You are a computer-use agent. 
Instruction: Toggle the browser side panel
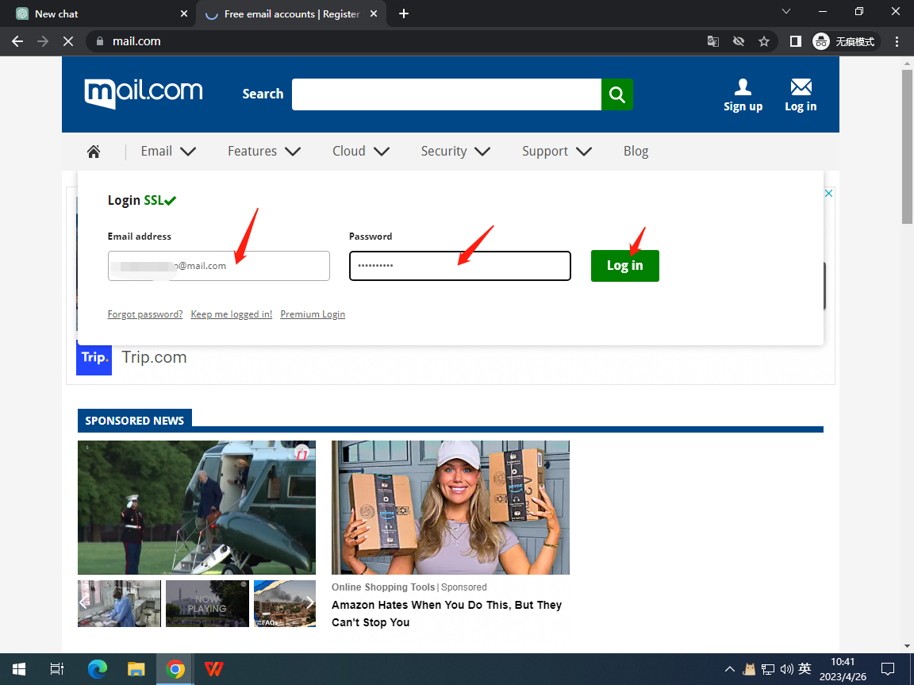[x=795, y=41]
